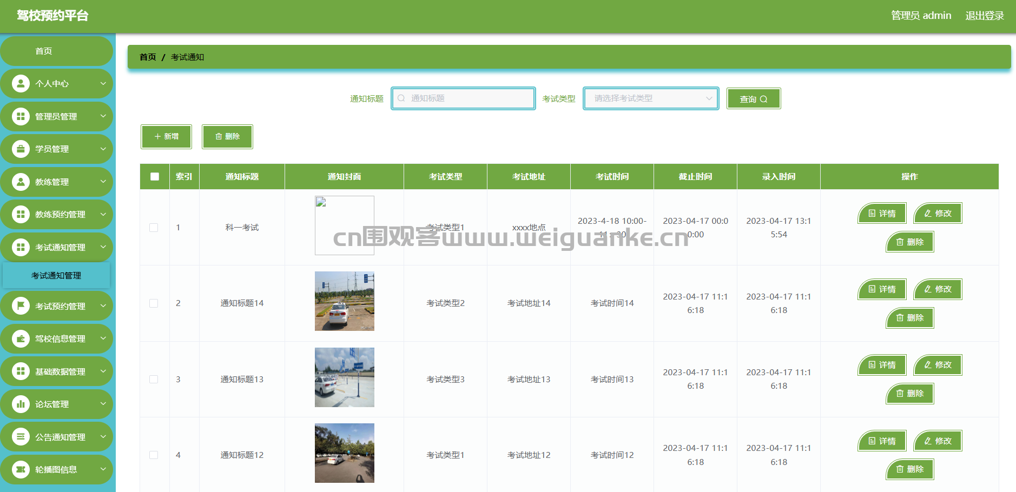Click the 管理员管理 grid icon

21,116
